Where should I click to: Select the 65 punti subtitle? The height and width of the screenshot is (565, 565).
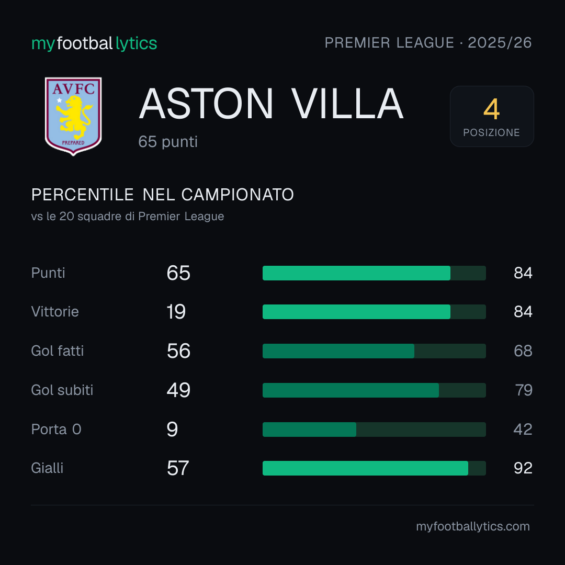click(168, 142)
